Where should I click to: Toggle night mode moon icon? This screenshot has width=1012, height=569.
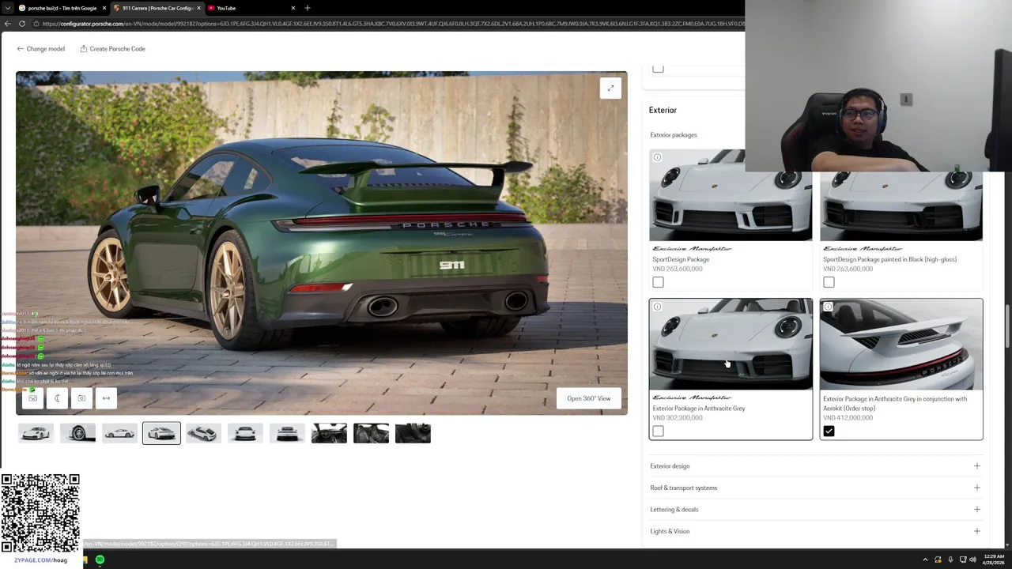click(x=57, y=398)
